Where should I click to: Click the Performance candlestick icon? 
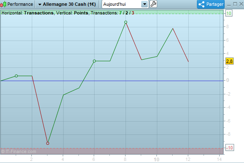[3, 4]
